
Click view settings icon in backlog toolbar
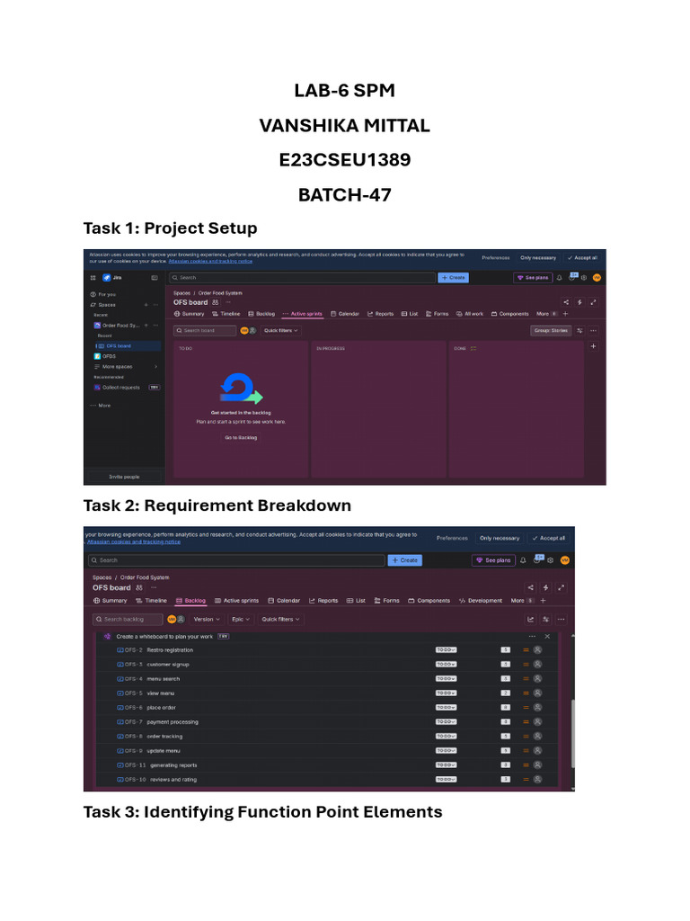546,619
